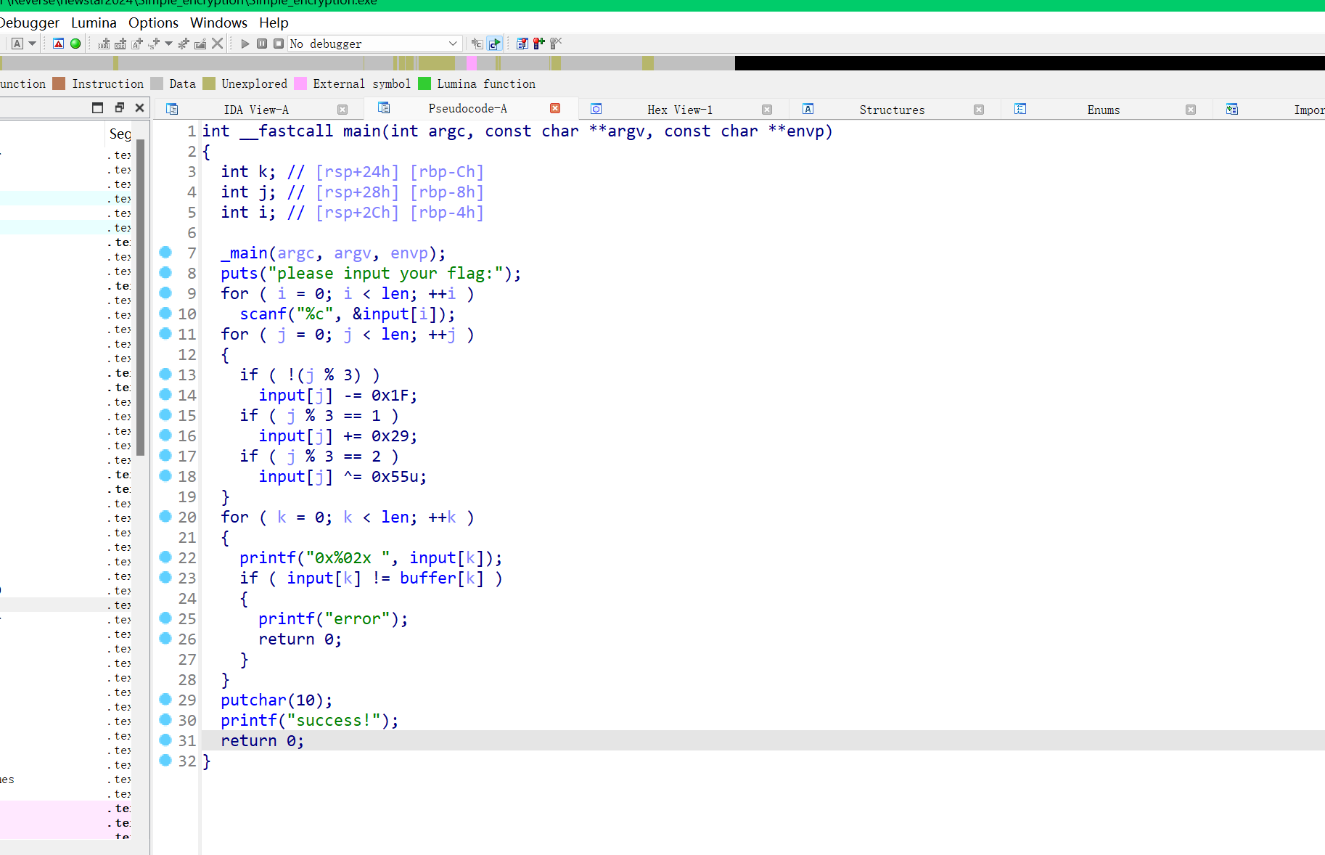Click the IDA View-A tab icon
This screenshot has height=855, width=1325.
[x=172, y=109]
